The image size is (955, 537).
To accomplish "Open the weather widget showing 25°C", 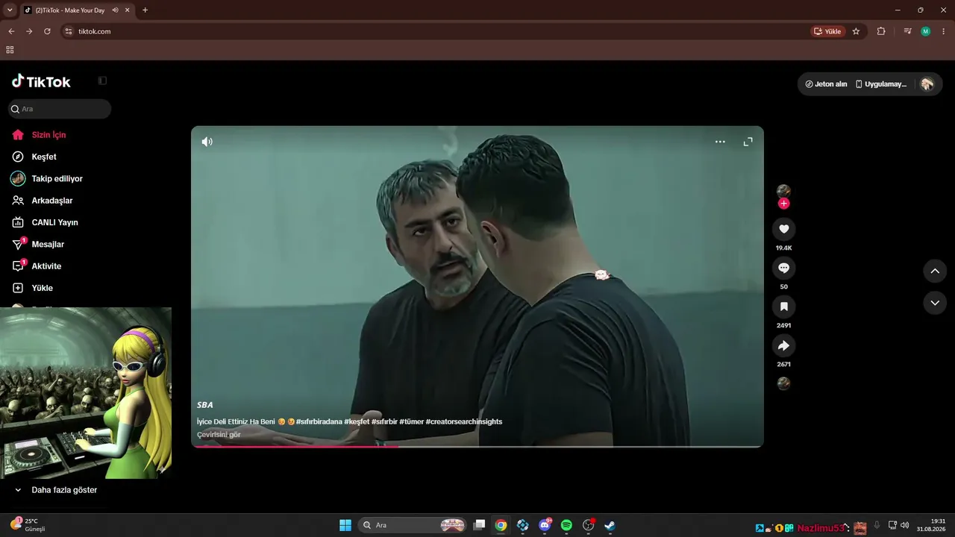I will click(x=28, y=524).
